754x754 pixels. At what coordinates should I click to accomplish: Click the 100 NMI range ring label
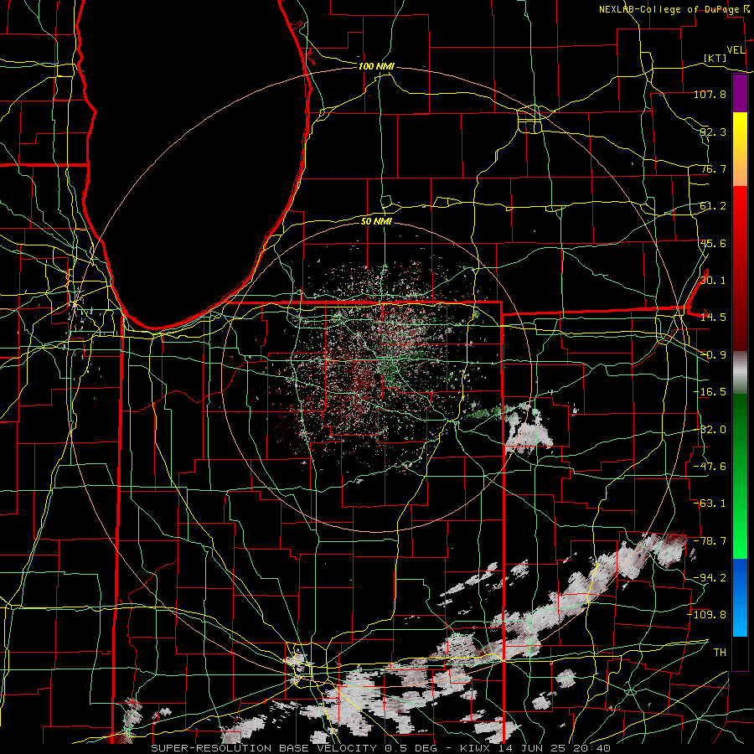[x=376, y=66]
